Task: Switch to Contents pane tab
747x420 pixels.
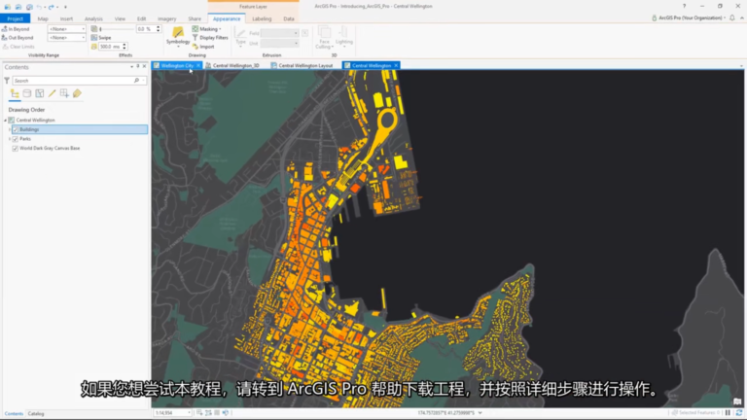Action: [x=14, y=413]
